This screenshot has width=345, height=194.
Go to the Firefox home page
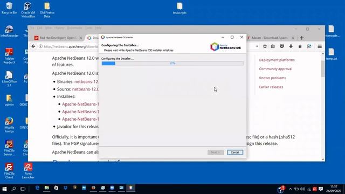300,46
